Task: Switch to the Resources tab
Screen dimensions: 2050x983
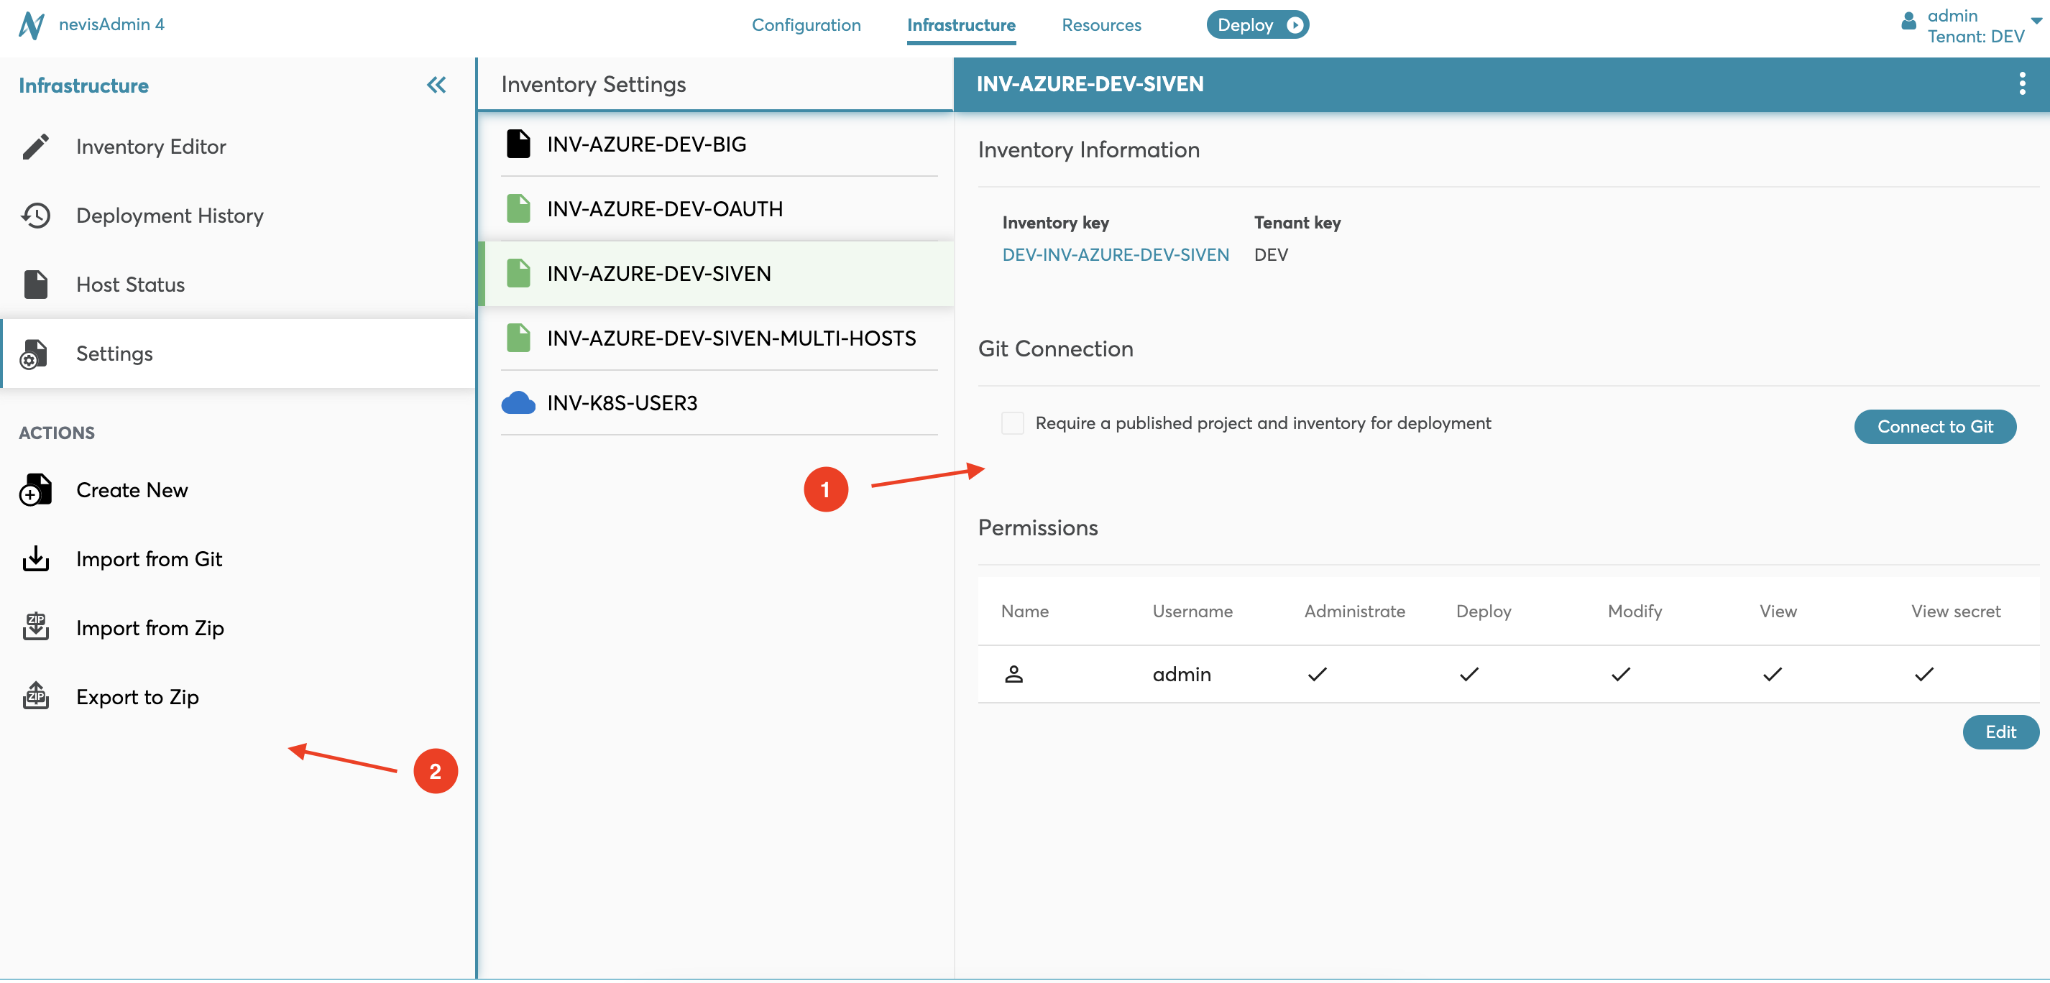Action: tap(1100, 24)
